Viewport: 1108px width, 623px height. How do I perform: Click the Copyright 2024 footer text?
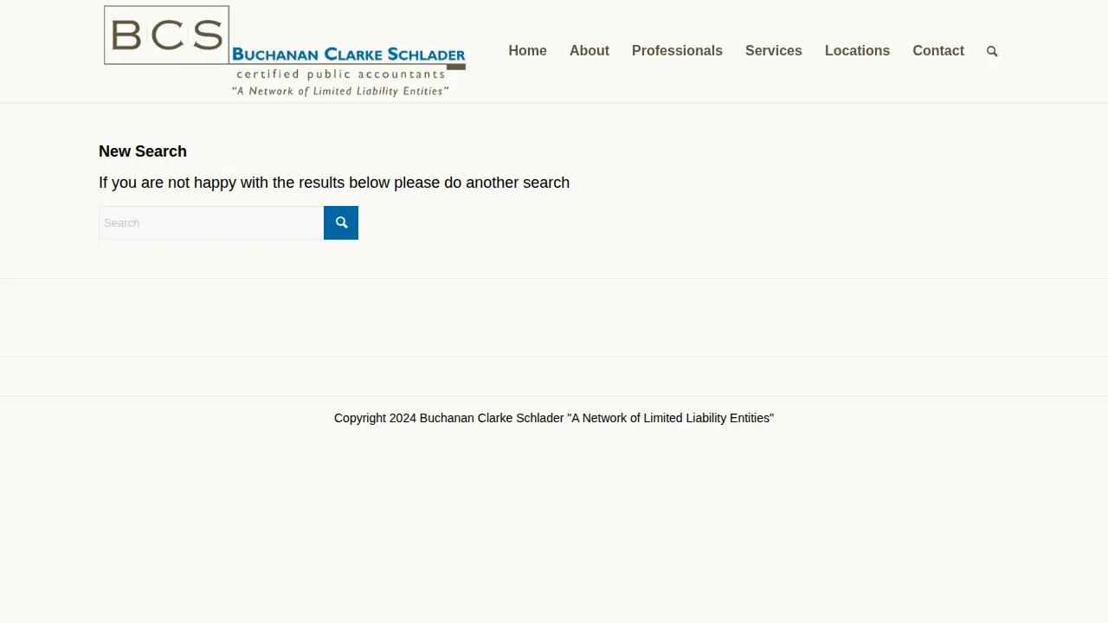pyautogui.click(x=554, y=418)
